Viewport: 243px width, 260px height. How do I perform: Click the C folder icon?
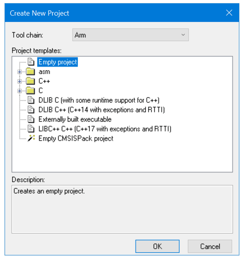(x=31, y=91)
